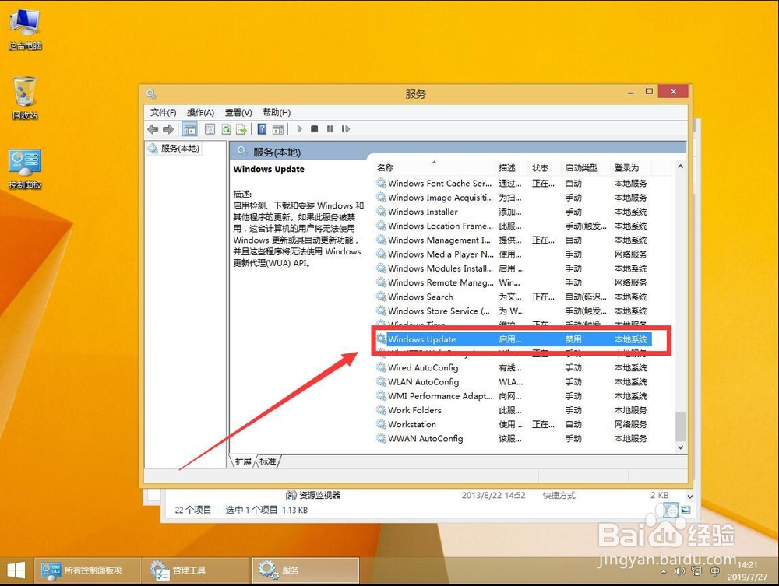Click the Stop Service toolbar button
Viewport: 779px width, 586px height.
click(315, 129)
